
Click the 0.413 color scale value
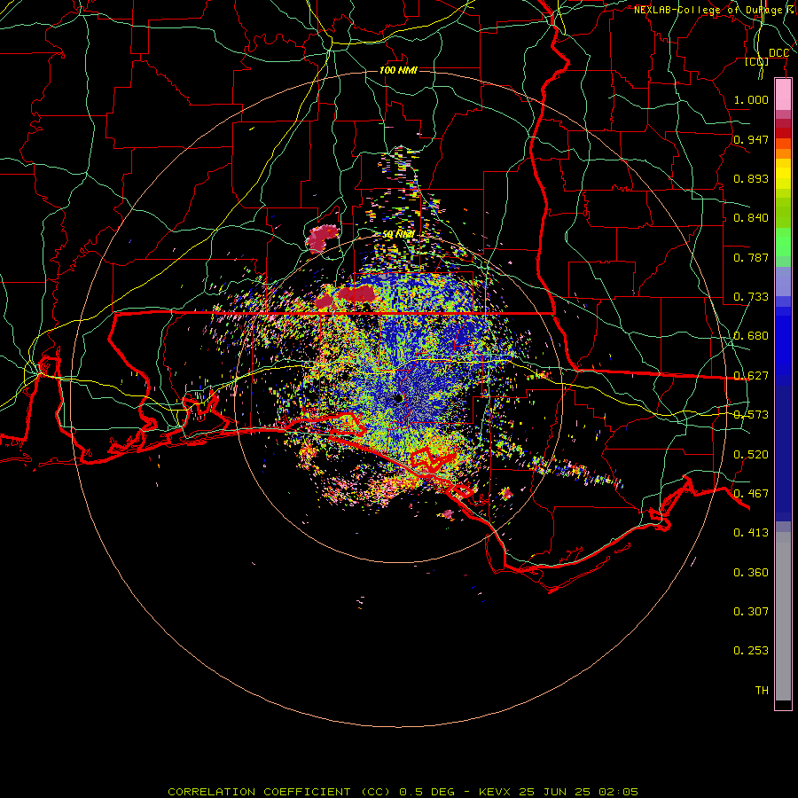click(x=751, y=533)
